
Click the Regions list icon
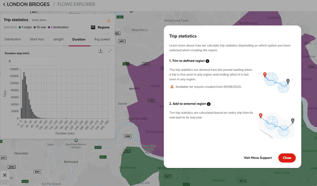[93, 28]
